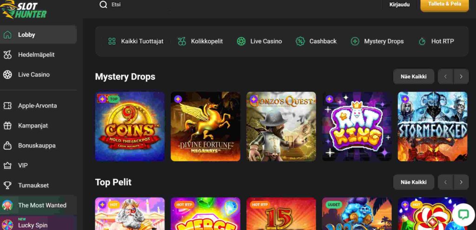Screen dimensions: 476x230
Task: Show previous Top Pelit games with left arrow
Action: tap(445, 182)
